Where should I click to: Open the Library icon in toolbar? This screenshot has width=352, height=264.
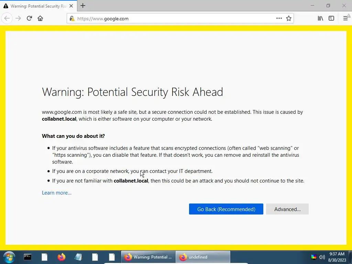pos(320,19)
